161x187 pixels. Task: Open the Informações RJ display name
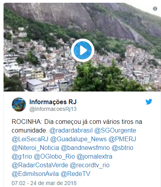pos(53,102)
